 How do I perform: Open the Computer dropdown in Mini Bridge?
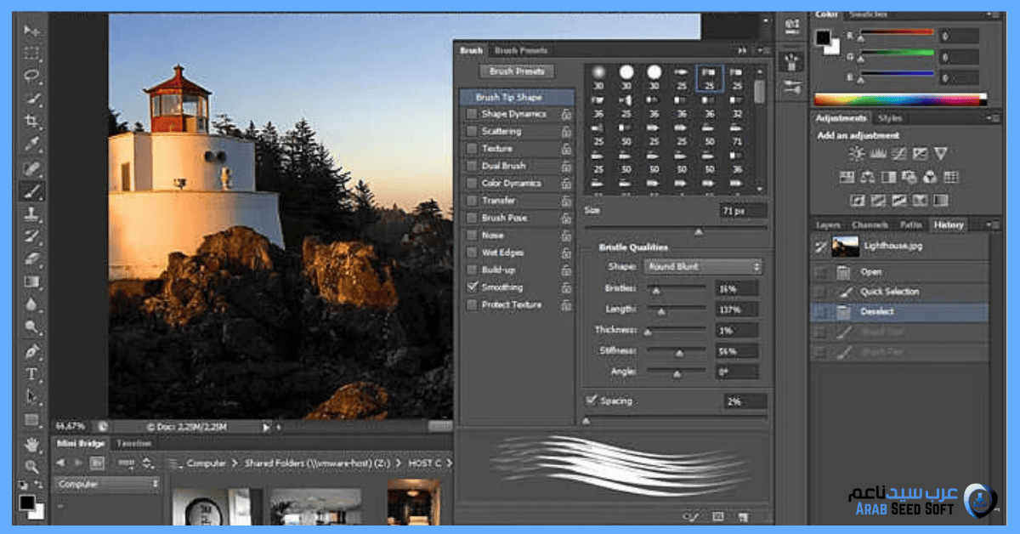[108, 484]
